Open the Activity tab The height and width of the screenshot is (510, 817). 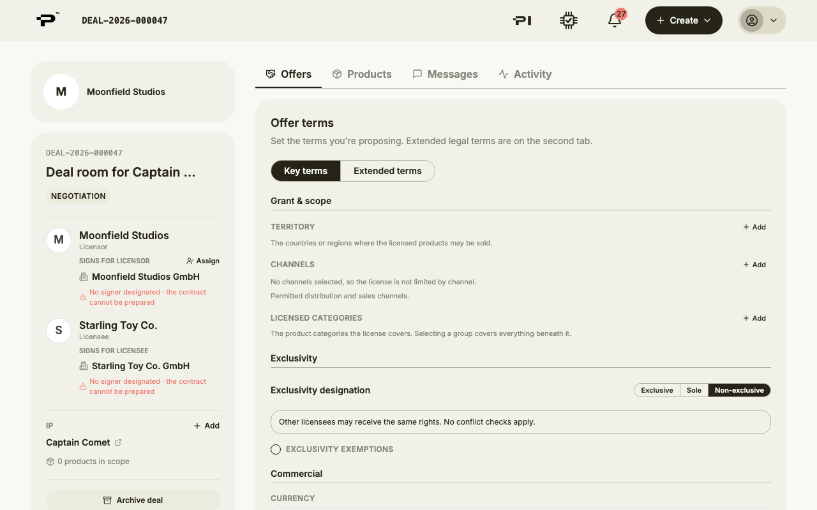[525, 74]
